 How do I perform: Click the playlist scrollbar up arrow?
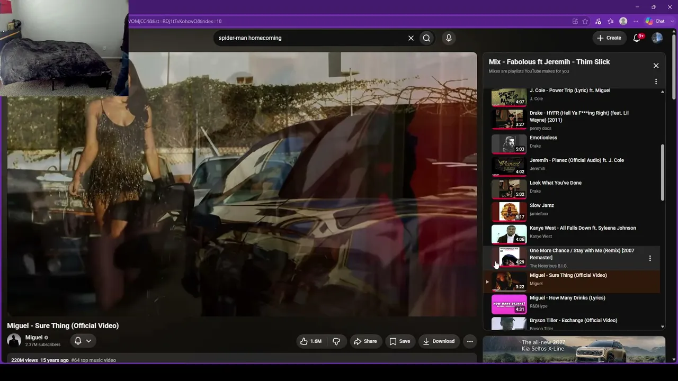click(x=663, y=92)
